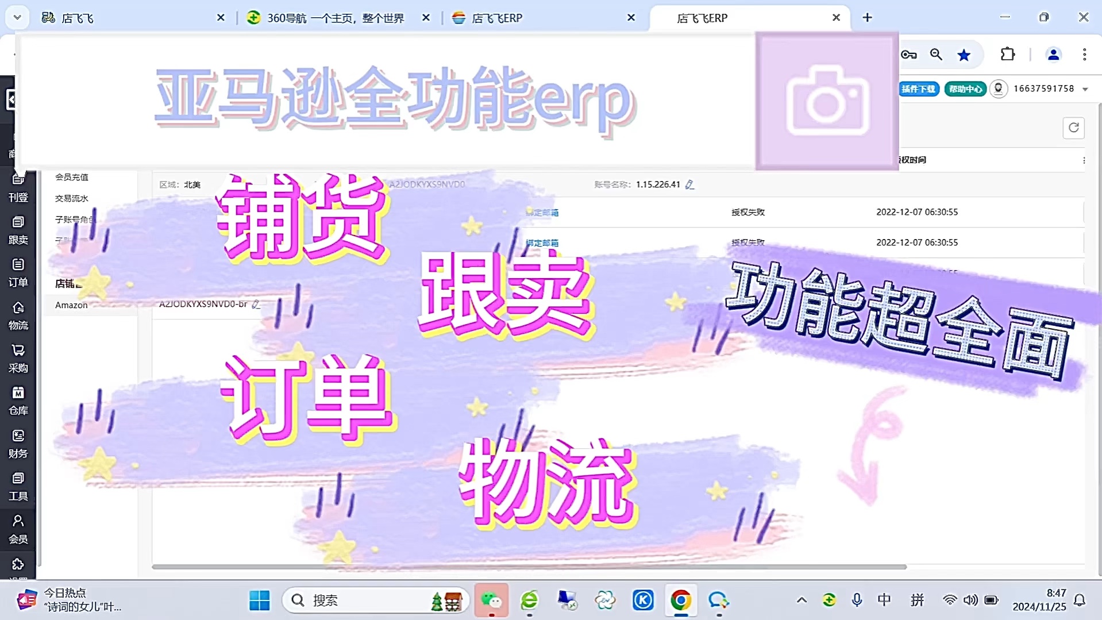The height and width of the screenshot is (620, 1102).
Task: Open 360 browser from the taskbar
Action: [529, 600]
